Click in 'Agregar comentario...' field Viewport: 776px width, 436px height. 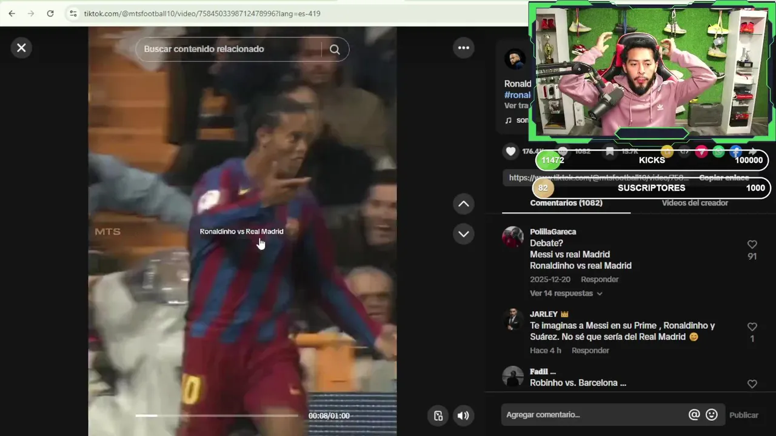coord(594,415)
